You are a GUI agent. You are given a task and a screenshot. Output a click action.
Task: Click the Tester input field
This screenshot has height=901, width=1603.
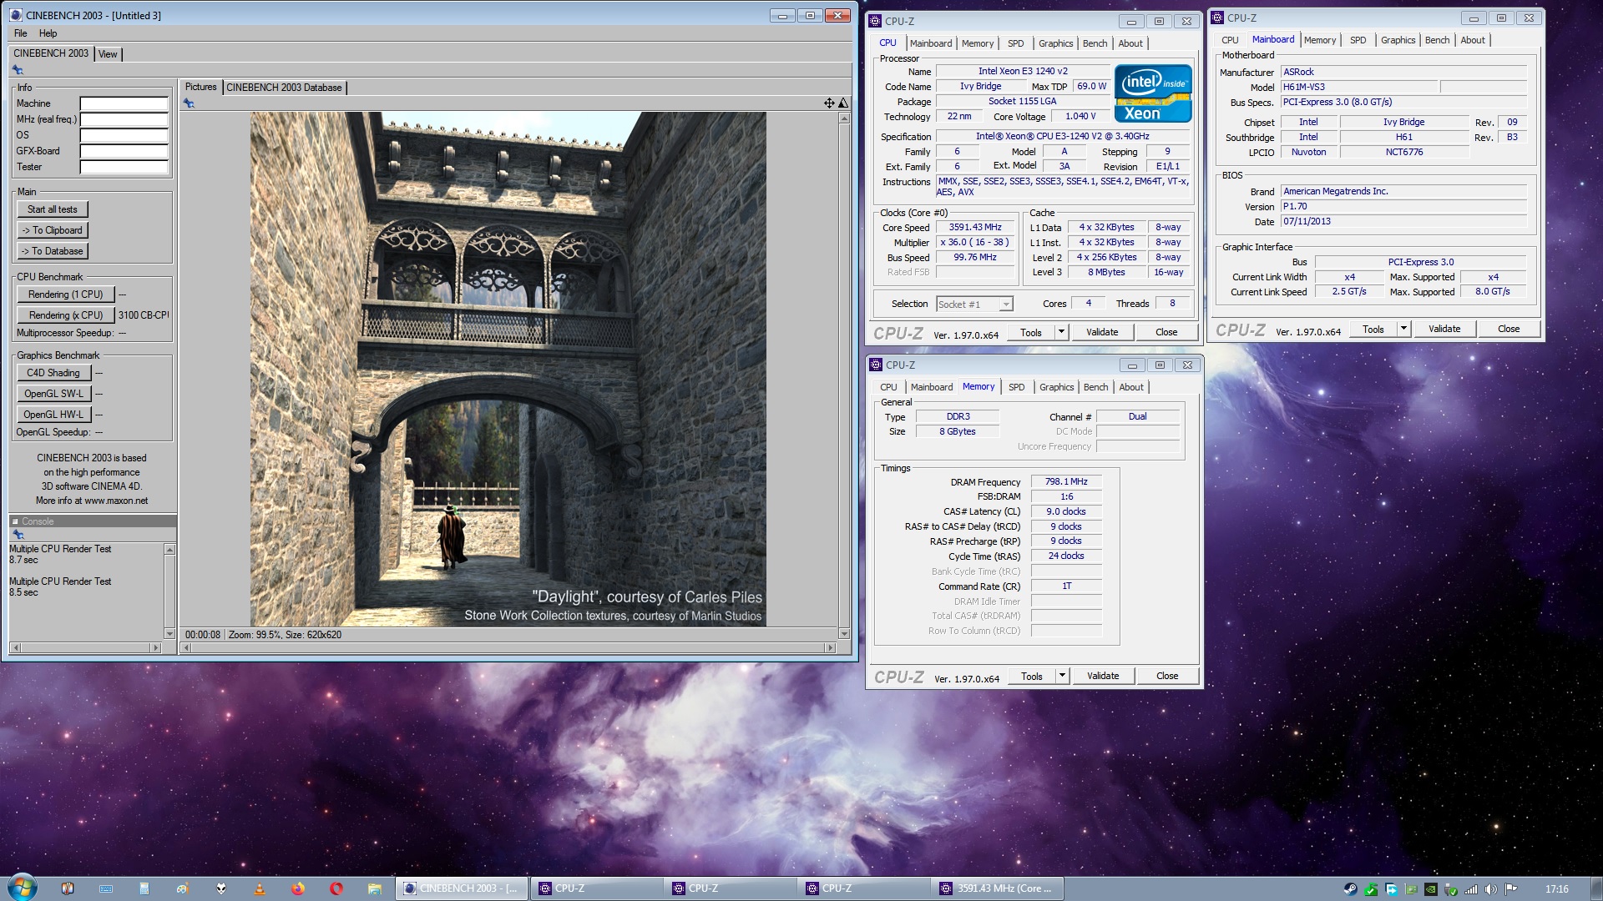(124, 167)
